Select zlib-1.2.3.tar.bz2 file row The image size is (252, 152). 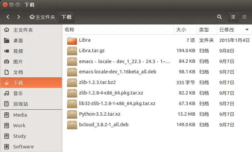pyautogui.click(x=97, y=83)
